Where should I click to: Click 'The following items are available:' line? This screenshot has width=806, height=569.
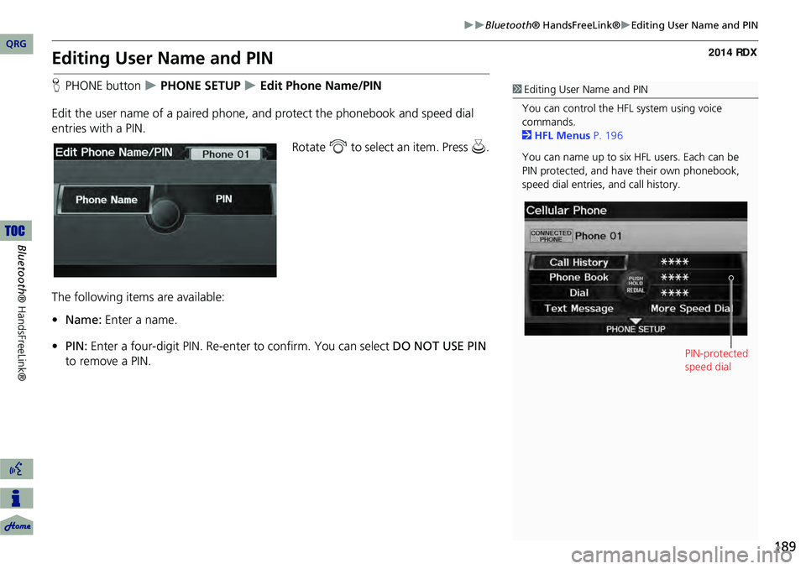pos(139,297)
